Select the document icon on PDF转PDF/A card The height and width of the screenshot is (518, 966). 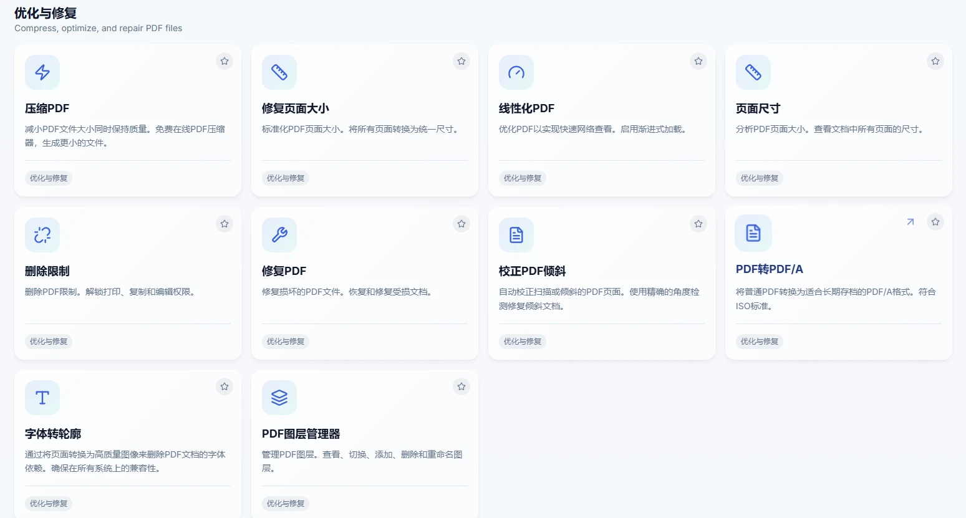[x=753, y=233]
